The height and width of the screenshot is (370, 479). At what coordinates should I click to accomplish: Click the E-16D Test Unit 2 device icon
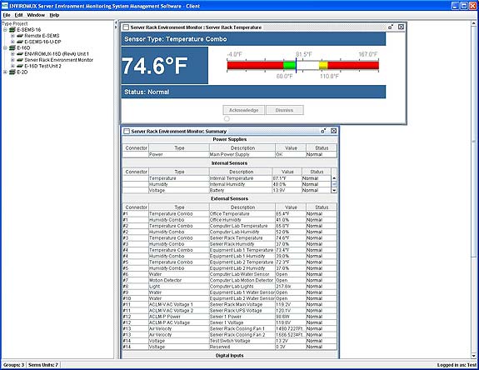[20, 66]
